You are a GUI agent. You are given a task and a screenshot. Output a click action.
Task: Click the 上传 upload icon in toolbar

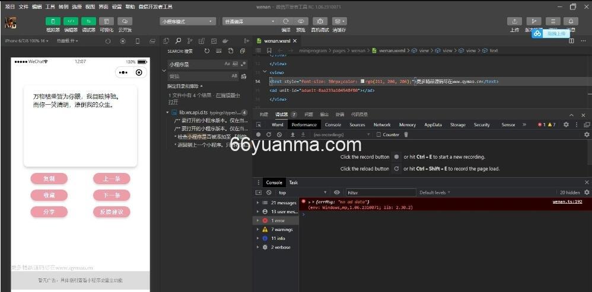point(514,21)
